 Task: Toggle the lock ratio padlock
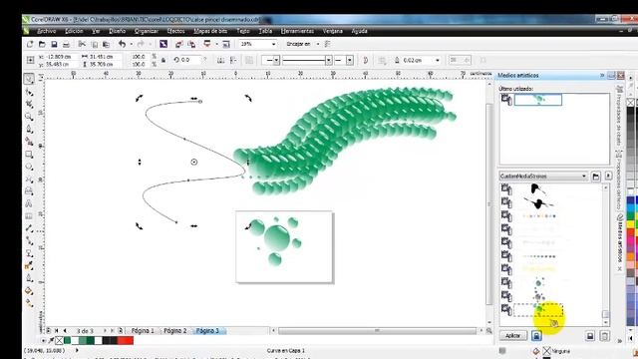[163, 60]
